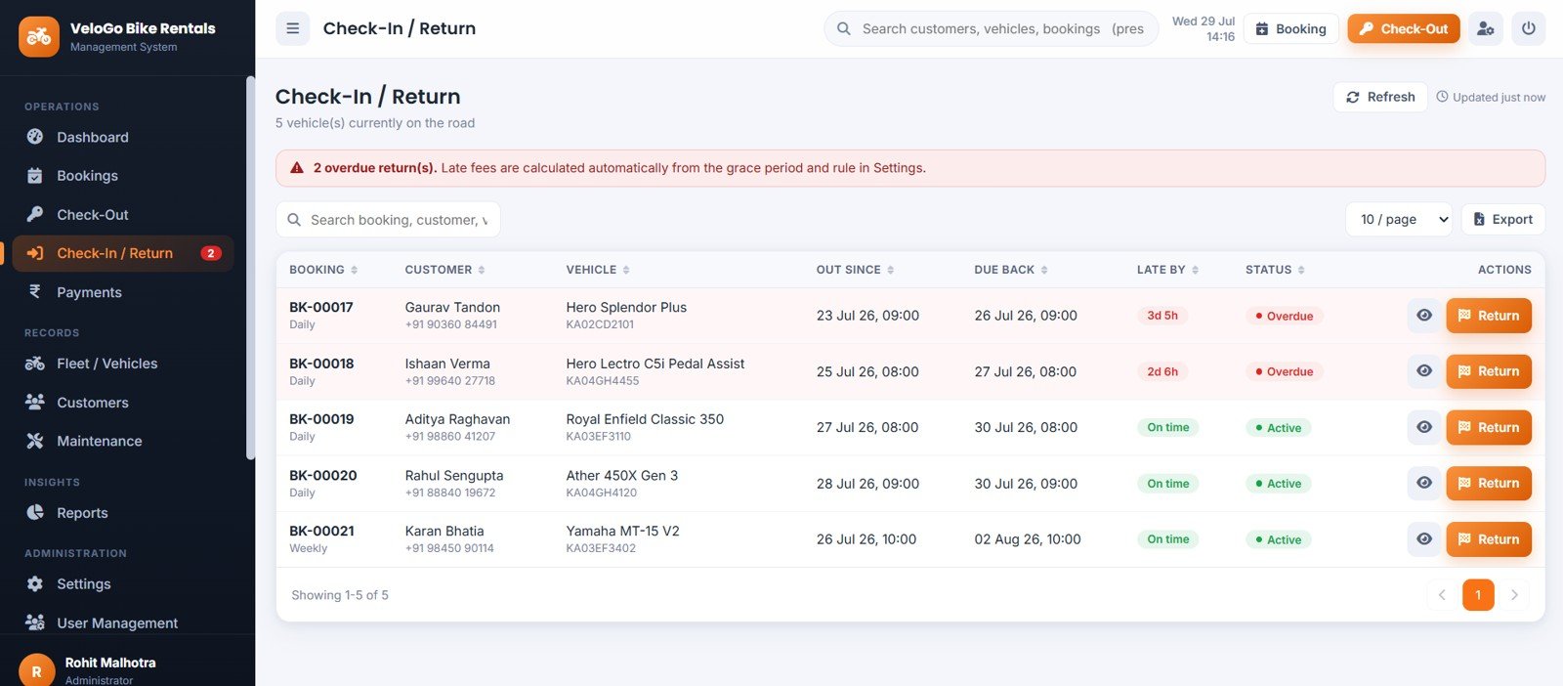The width and height of the screenshot is (1563, 686).
Task: Click phone number +91 90360 84491
Action: (451, 324)
